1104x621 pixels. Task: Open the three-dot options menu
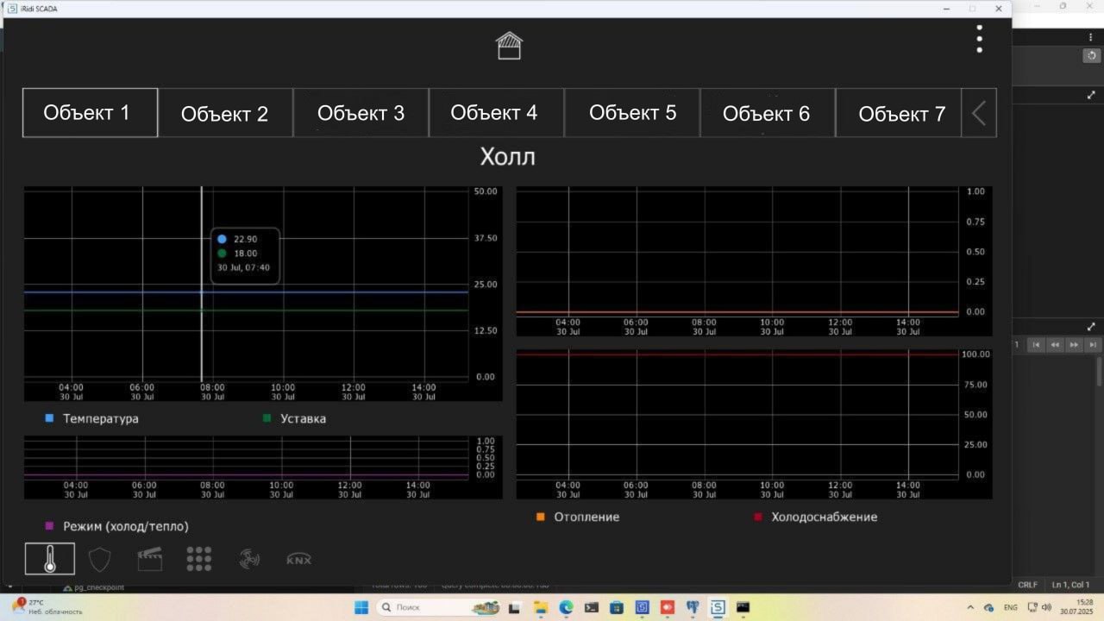click(979, 39)
